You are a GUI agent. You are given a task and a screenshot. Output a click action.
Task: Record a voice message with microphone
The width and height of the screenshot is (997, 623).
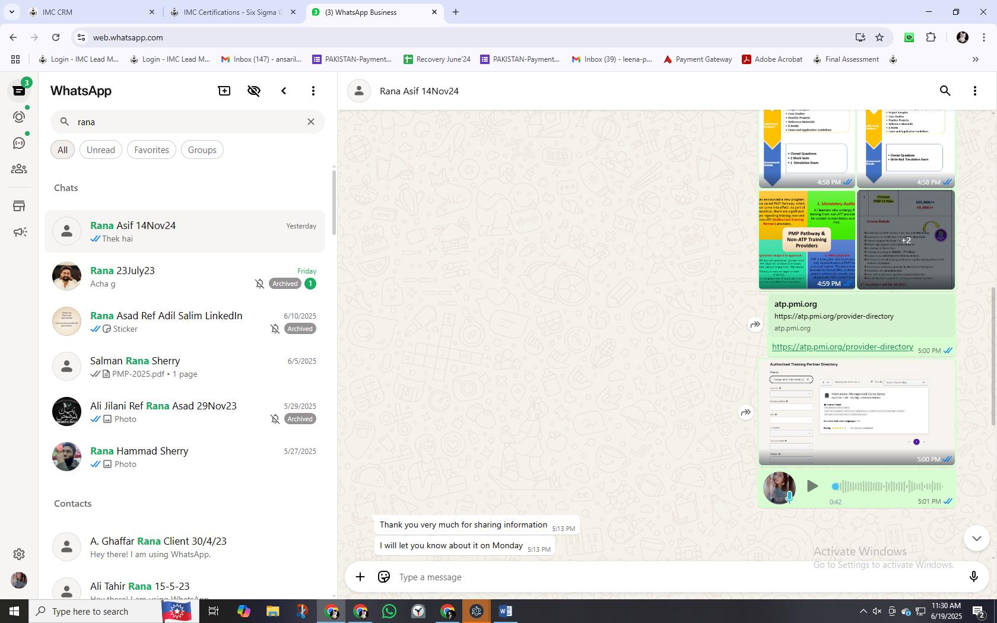(973, 577)
